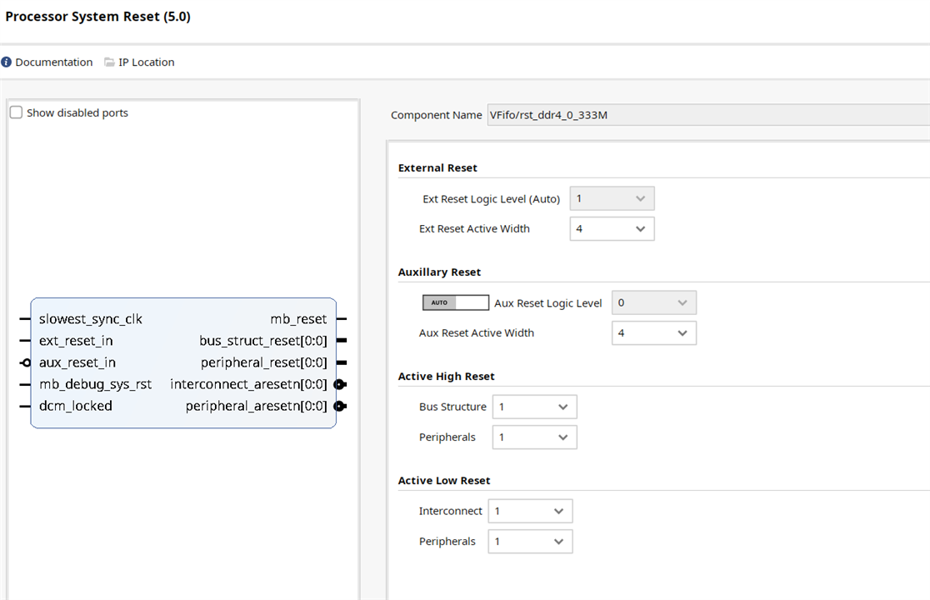Viewport: 930px width, 600px height.
Task: Click the Processor System Reset (5.0) title
Action: click(97, 17)
